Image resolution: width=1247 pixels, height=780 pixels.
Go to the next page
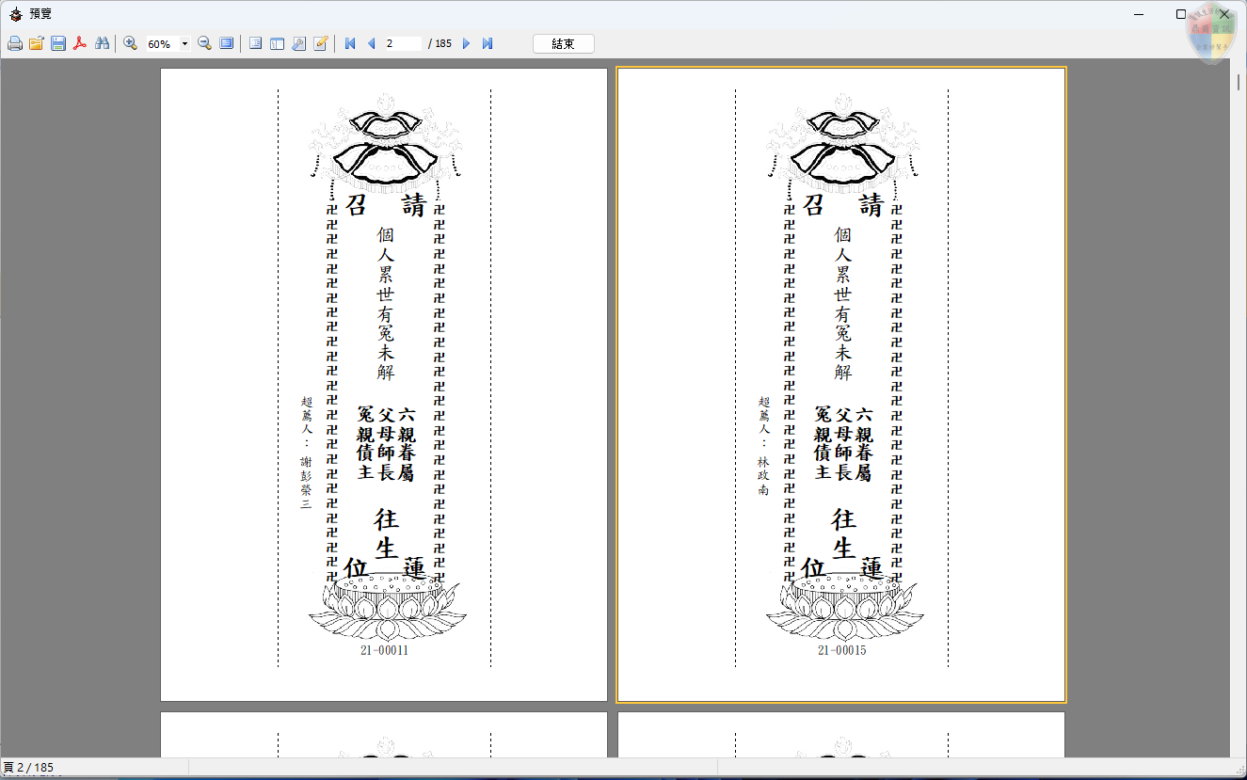466,44
